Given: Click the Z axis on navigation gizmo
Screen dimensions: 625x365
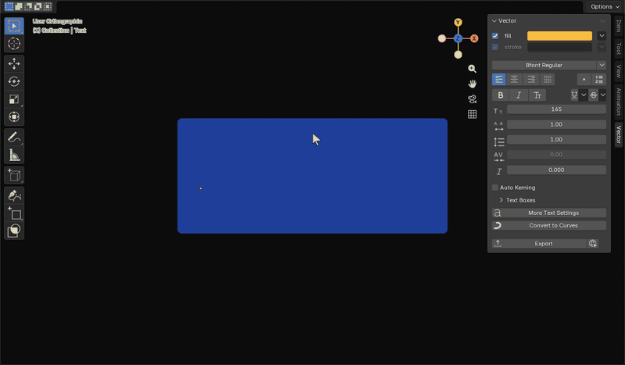Looking at the screenshot, I should (458, 38).
